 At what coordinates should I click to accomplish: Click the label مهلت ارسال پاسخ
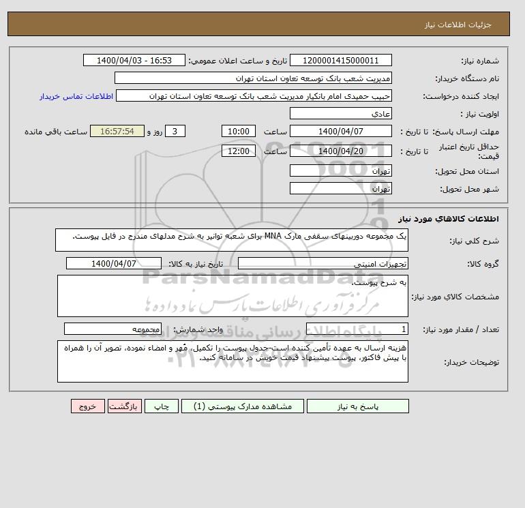466,132
